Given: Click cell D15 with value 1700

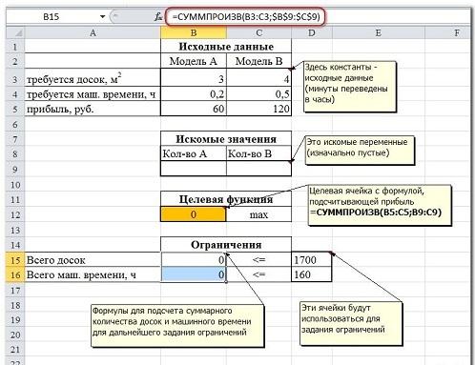Looking at the screenshot, I should pyautogui.click(x=312, y=260).
